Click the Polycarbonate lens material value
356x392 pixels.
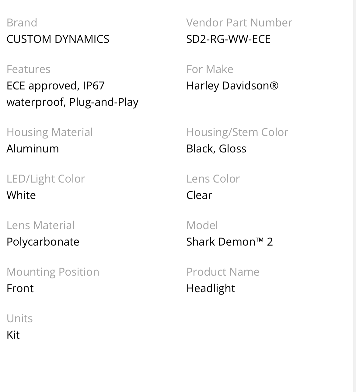click(x=43, y=242)
